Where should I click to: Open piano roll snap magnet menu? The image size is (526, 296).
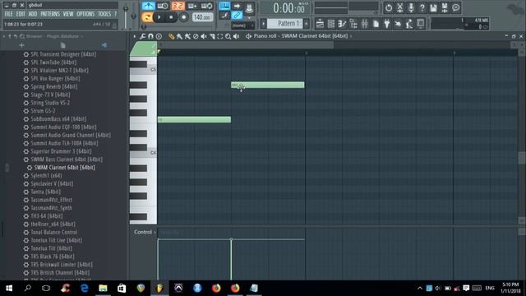150,36
